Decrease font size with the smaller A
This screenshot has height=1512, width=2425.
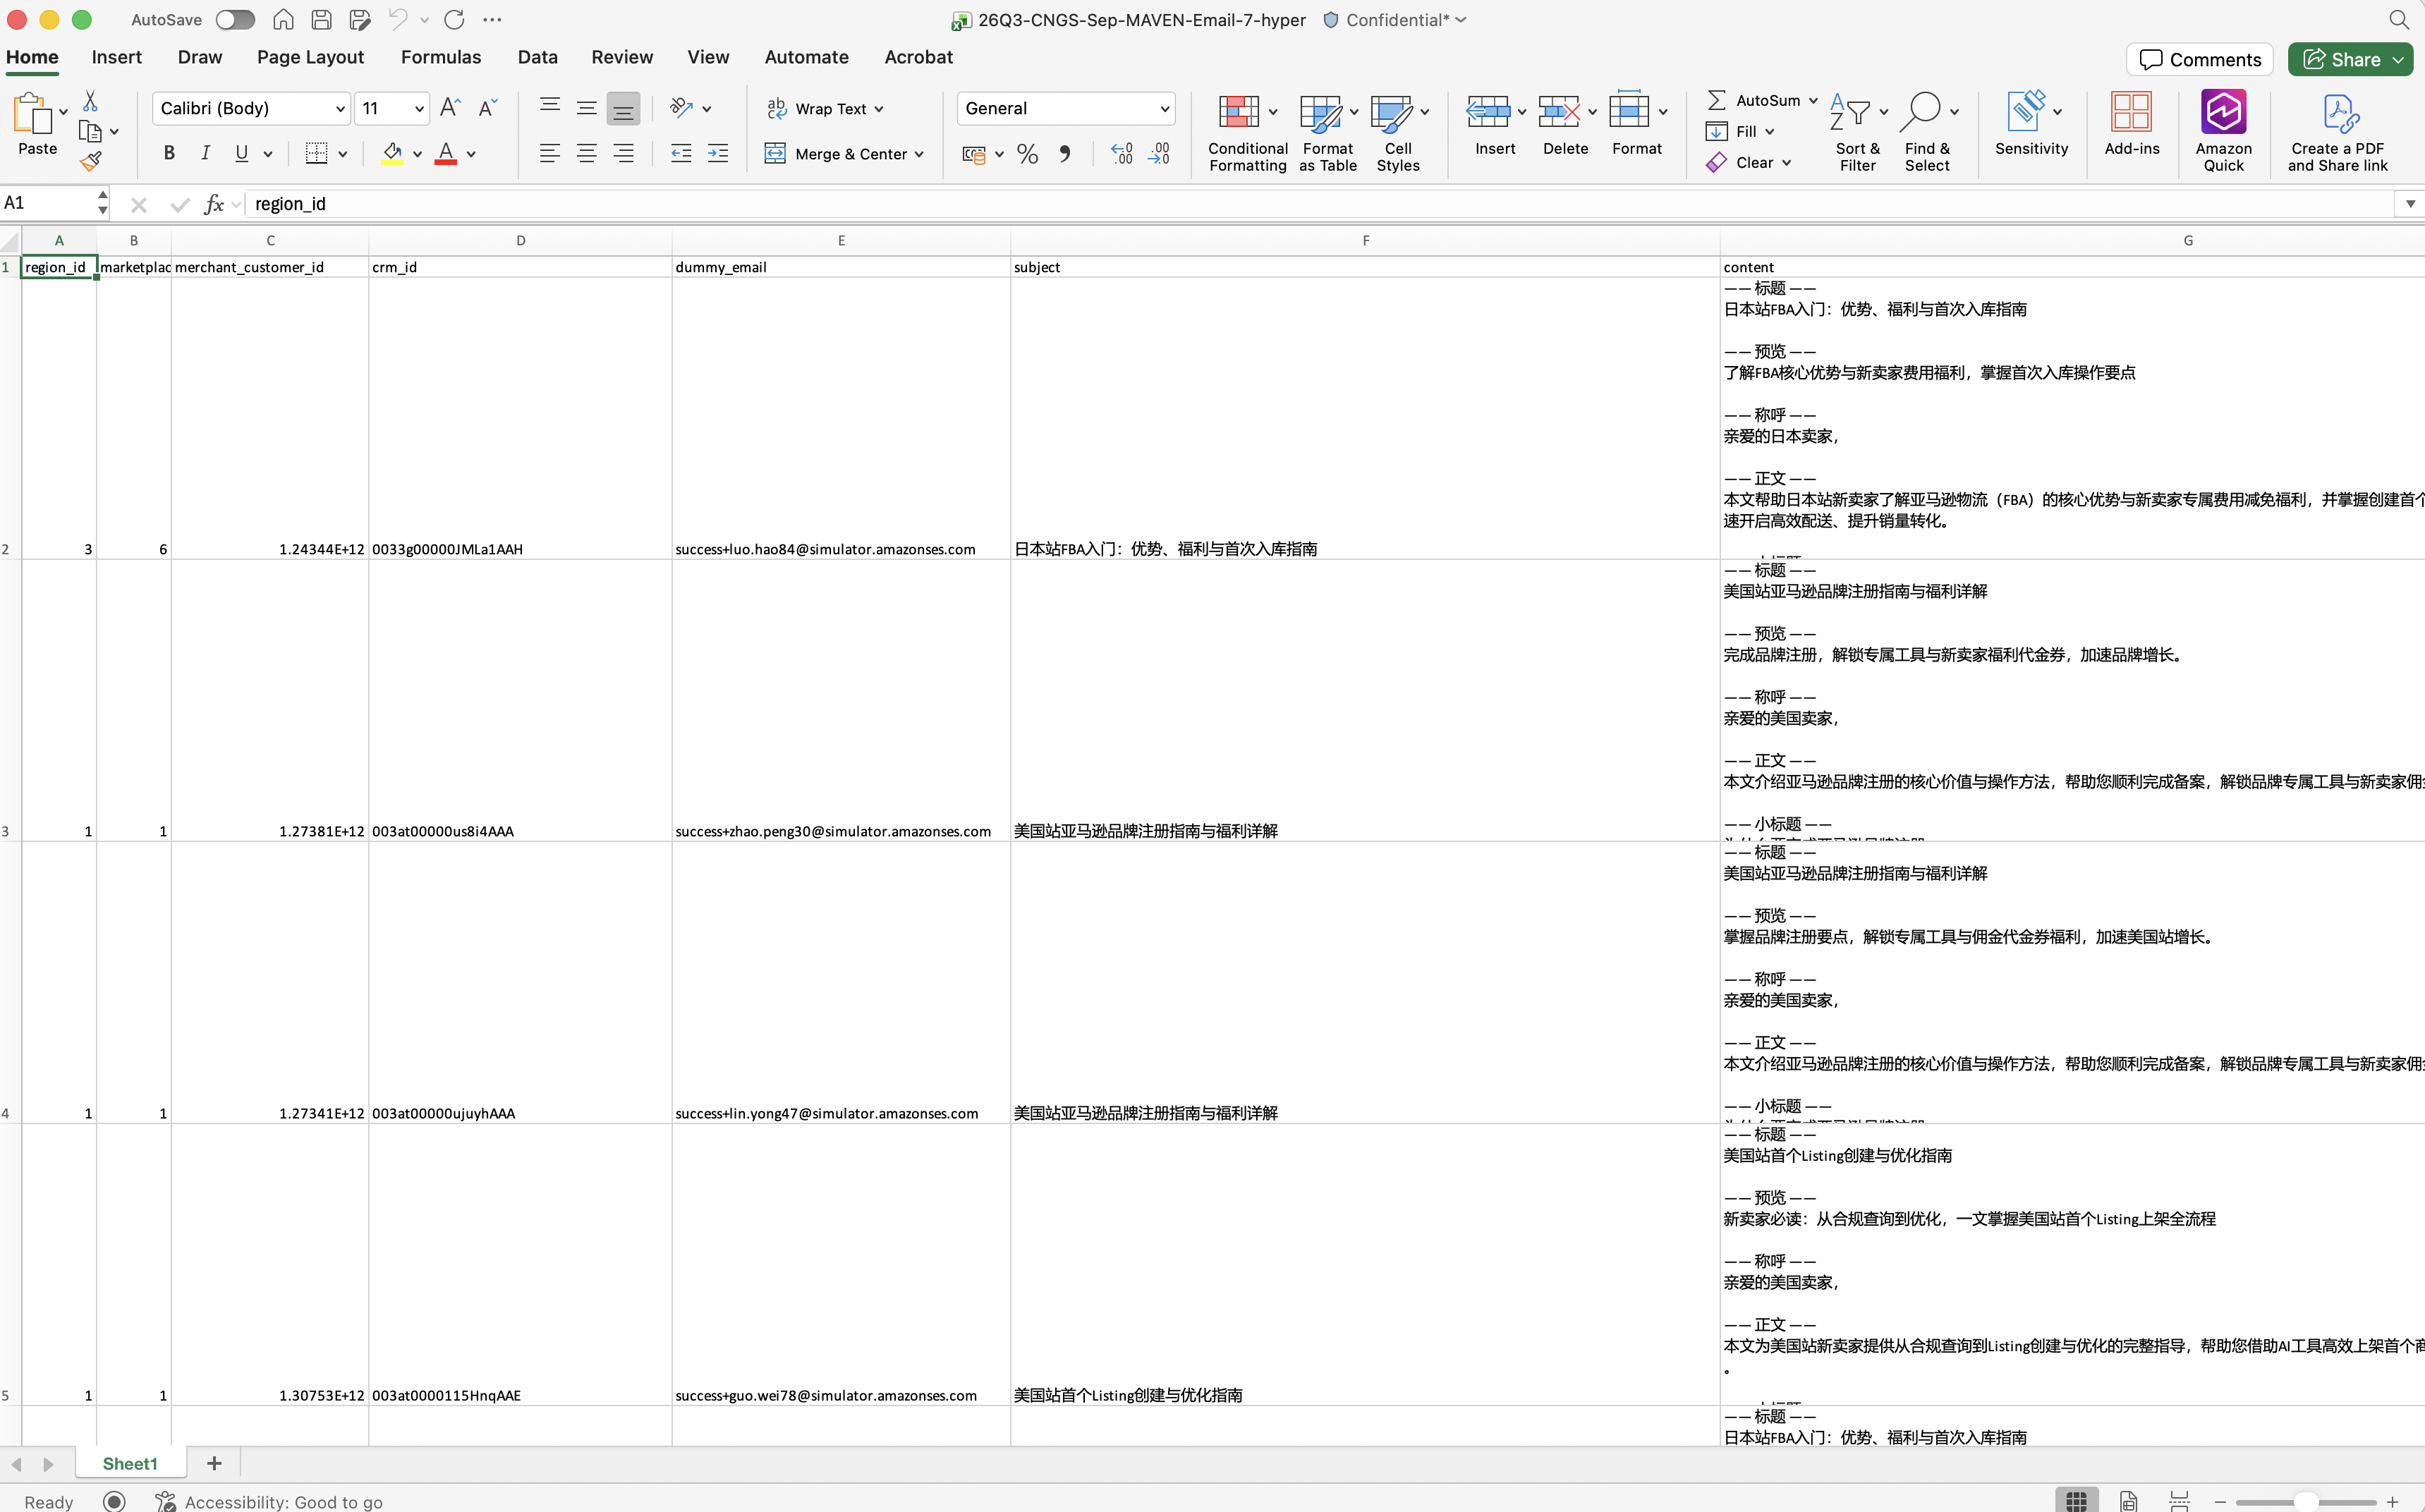pos(488,108)
